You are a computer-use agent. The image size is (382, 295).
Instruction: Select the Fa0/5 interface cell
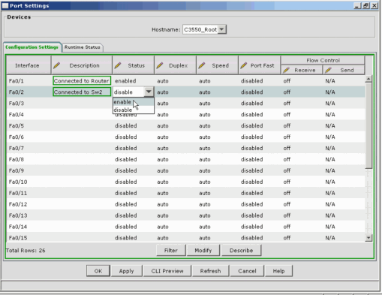click(29, 125)
